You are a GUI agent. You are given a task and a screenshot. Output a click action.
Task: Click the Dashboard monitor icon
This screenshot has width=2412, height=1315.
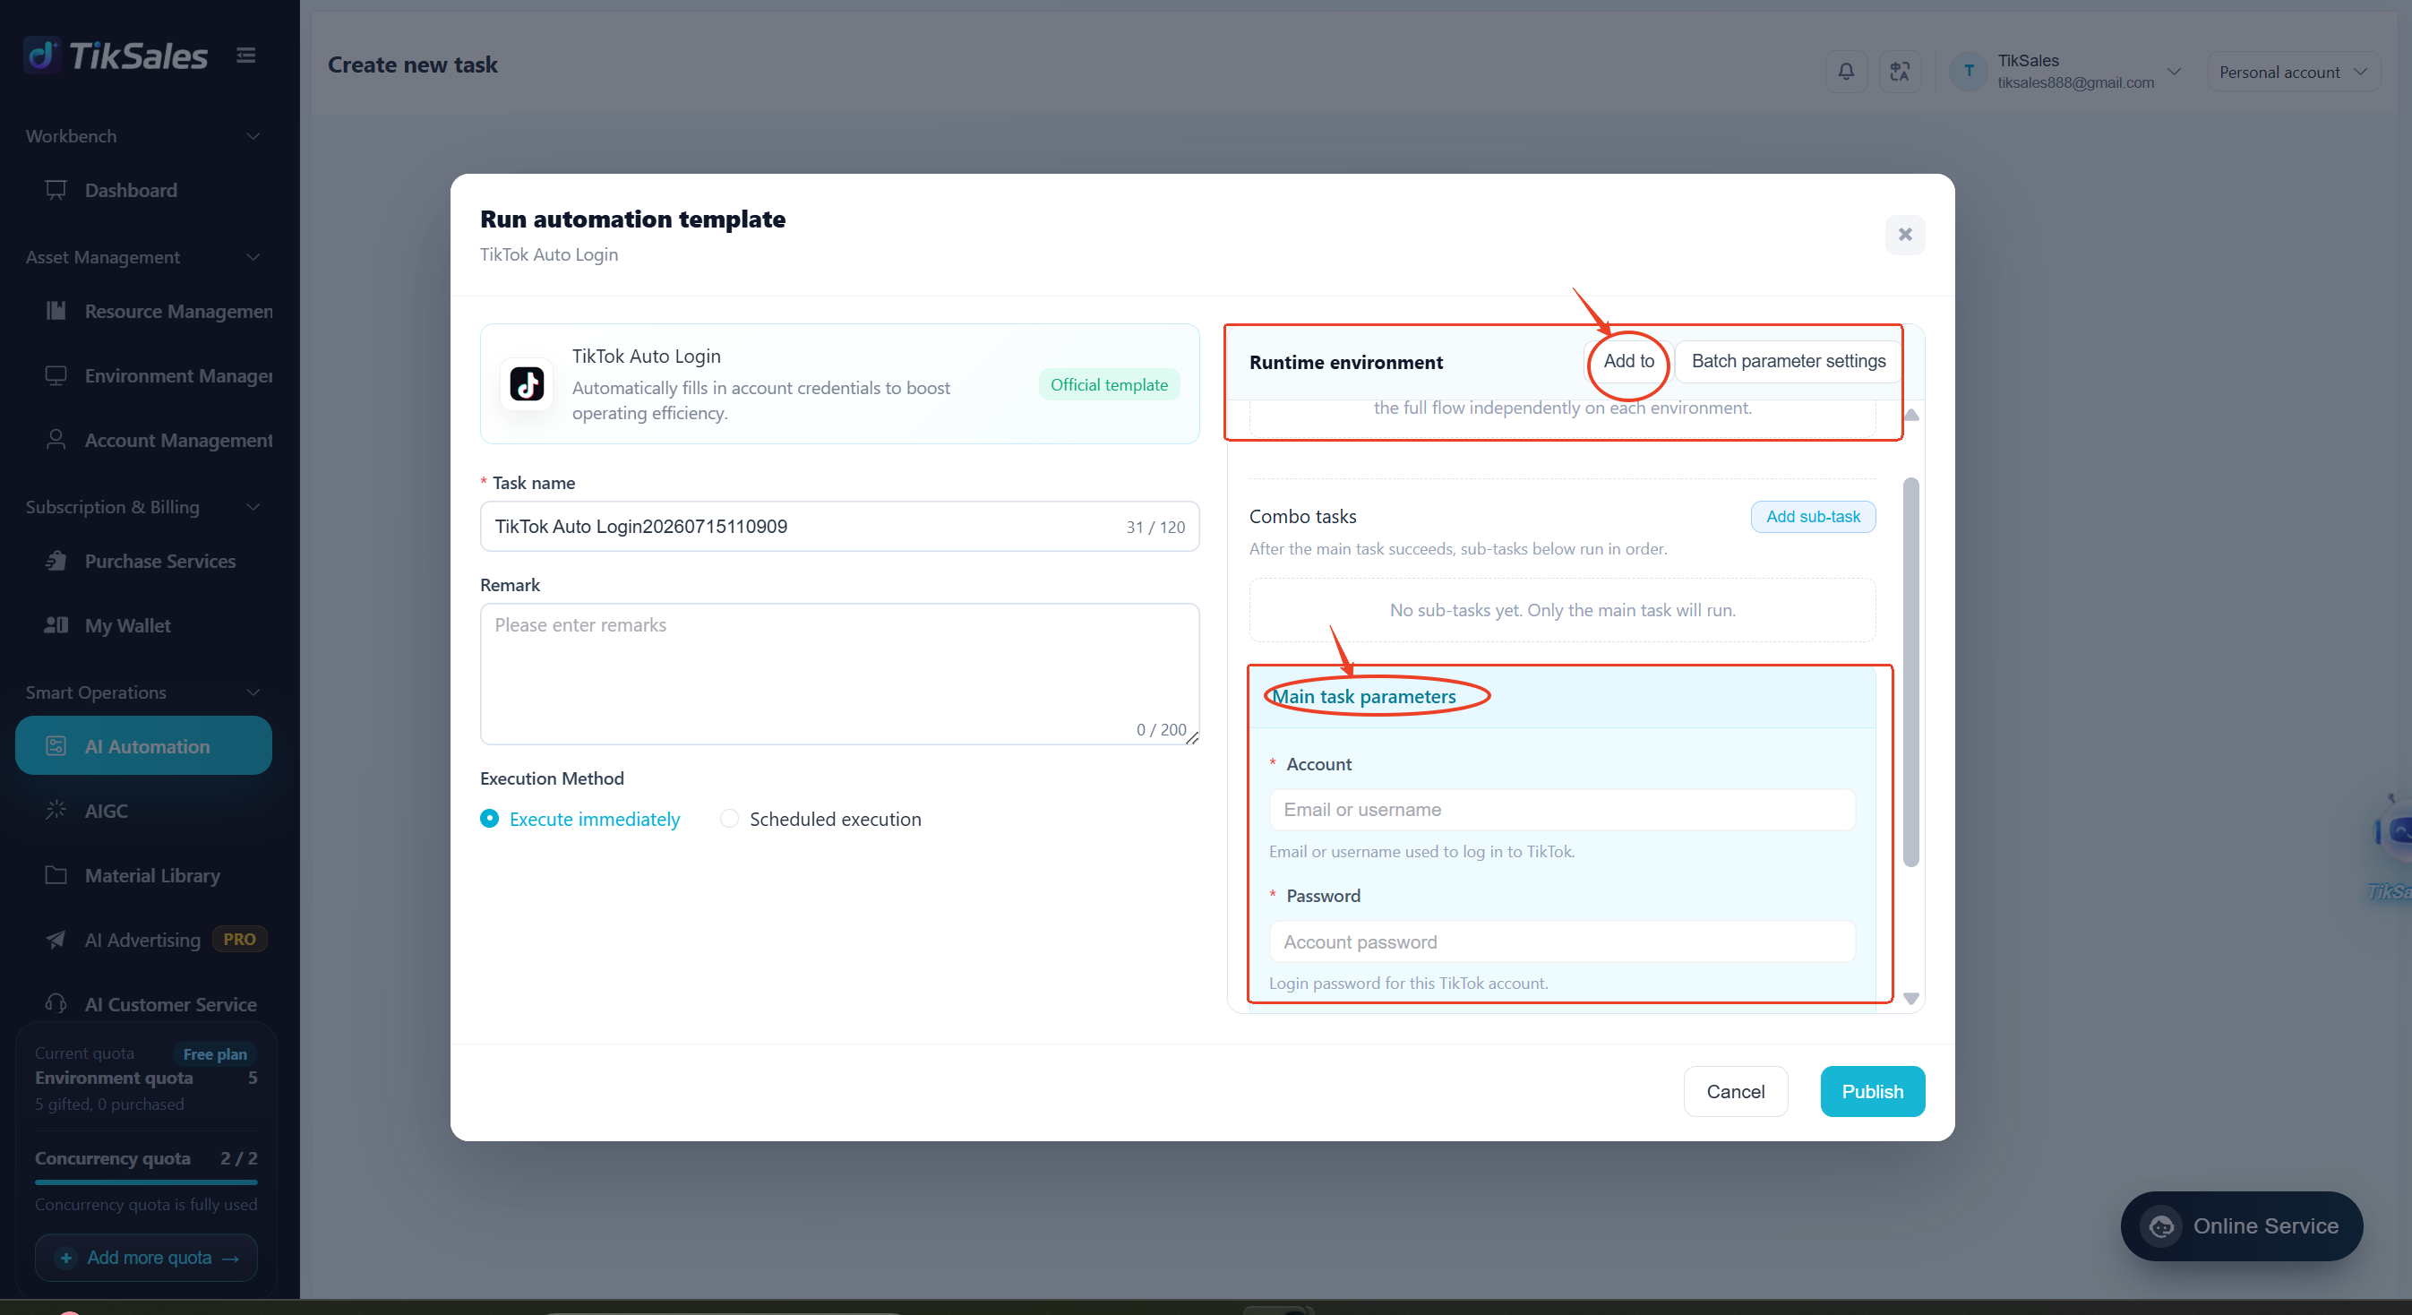[x=56, y=190]
